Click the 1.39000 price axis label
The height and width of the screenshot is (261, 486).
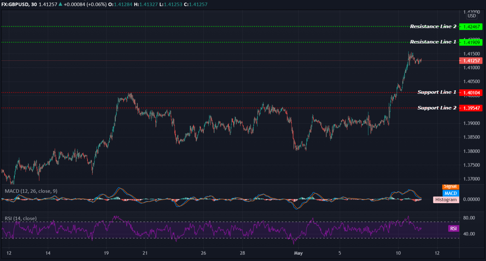tap(471, 123)
